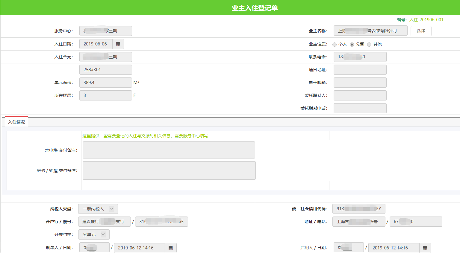Screen dimensions: 460x253
Task: Focus the 委托联系电话 text field
Action: pyautogui.click(x=360, y=108)
